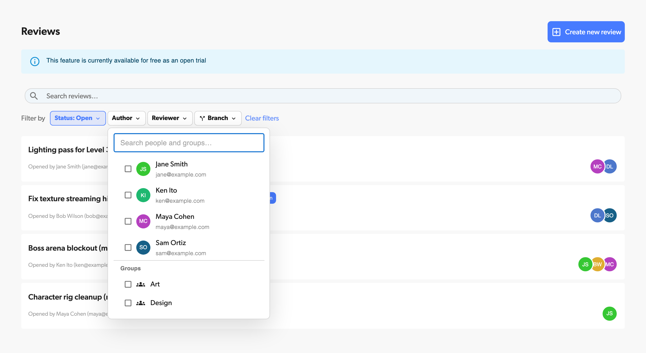Click the group icon beside Art

point(141,284)
